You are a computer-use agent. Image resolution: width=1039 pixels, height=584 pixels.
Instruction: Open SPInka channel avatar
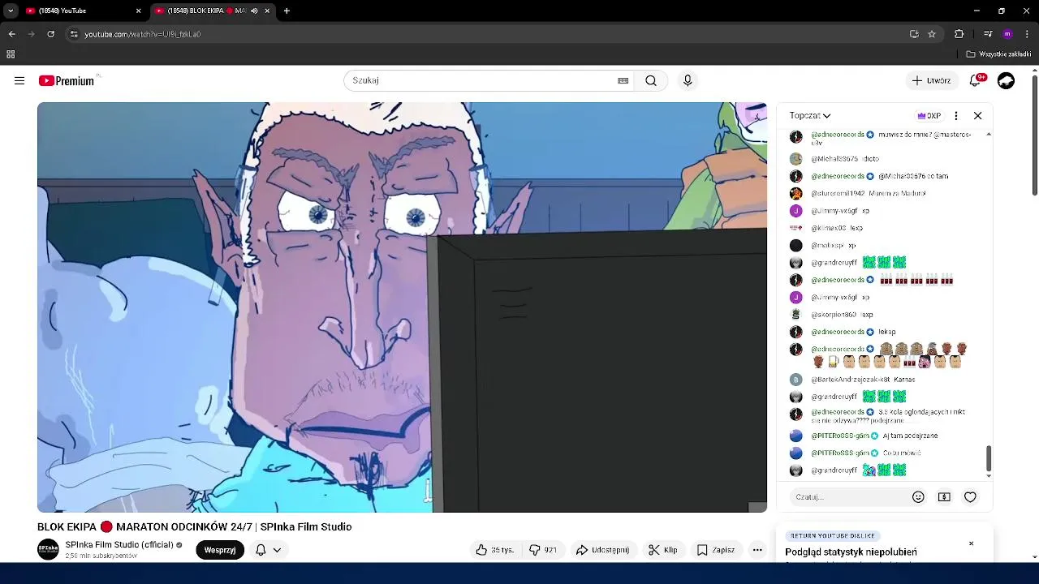tap(49, 550)
